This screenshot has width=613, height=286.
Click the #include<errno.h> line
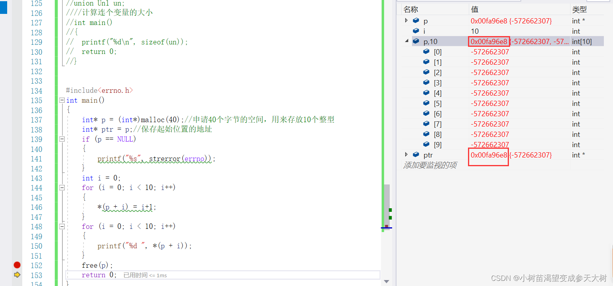(99, 90)
